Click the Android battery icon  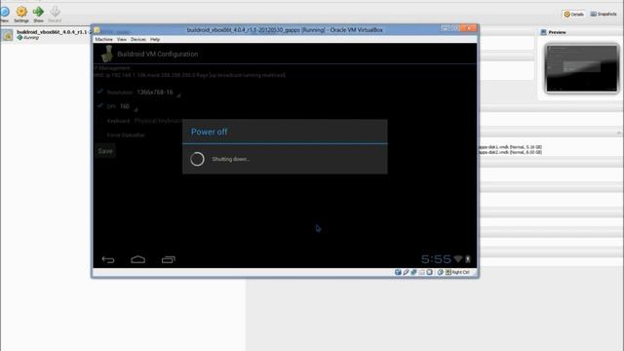pyautogui.click(x=468, y=259)
